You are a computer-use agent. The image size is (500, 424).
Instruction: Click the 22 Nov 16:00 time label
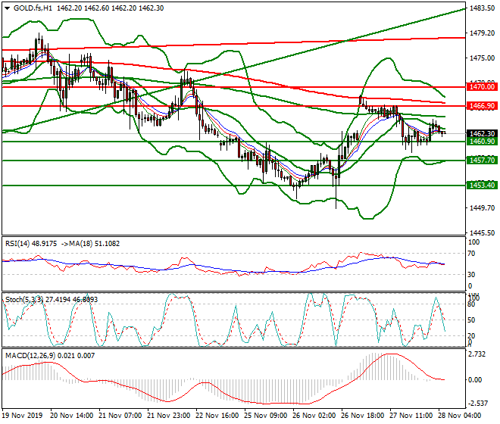click(x=217, y=416)
